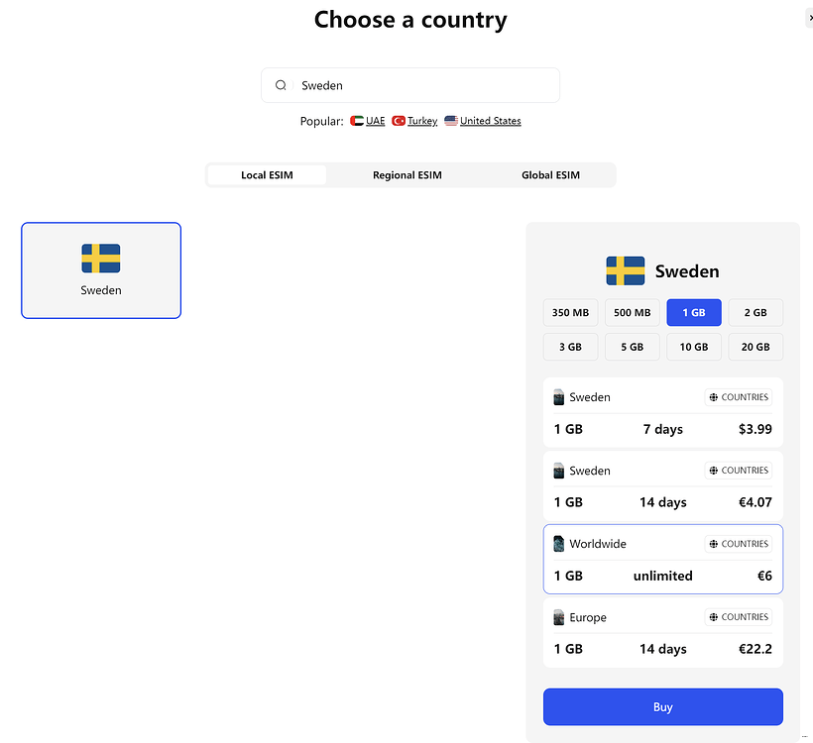The image size is (813, 743).
Task: Click the UAE flag icon
Action: coord(357,121)
